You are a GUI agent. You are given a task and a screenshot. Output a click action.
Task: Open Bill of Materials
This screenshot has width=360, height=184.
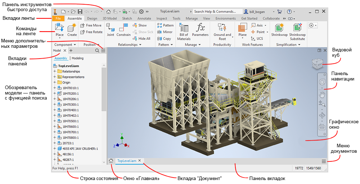click(184, 32)
